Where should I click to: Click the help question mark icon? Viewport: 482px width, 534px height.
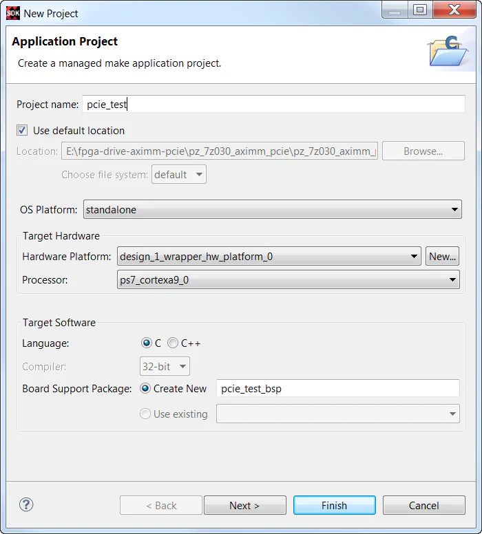tap(26, 505)
